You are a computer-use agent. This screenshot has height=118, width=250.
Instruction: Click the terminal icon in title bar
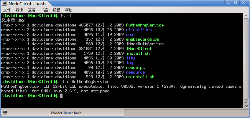coord(4,4)
